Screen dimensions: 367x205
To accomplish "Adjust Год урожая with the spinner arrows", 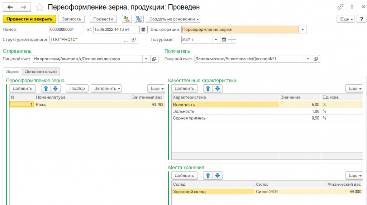I will pos(232,40).
